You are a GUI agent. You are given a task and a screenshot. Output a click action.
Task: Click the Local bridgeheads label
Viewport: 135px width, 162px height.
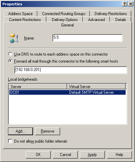[x=23, y=79]
